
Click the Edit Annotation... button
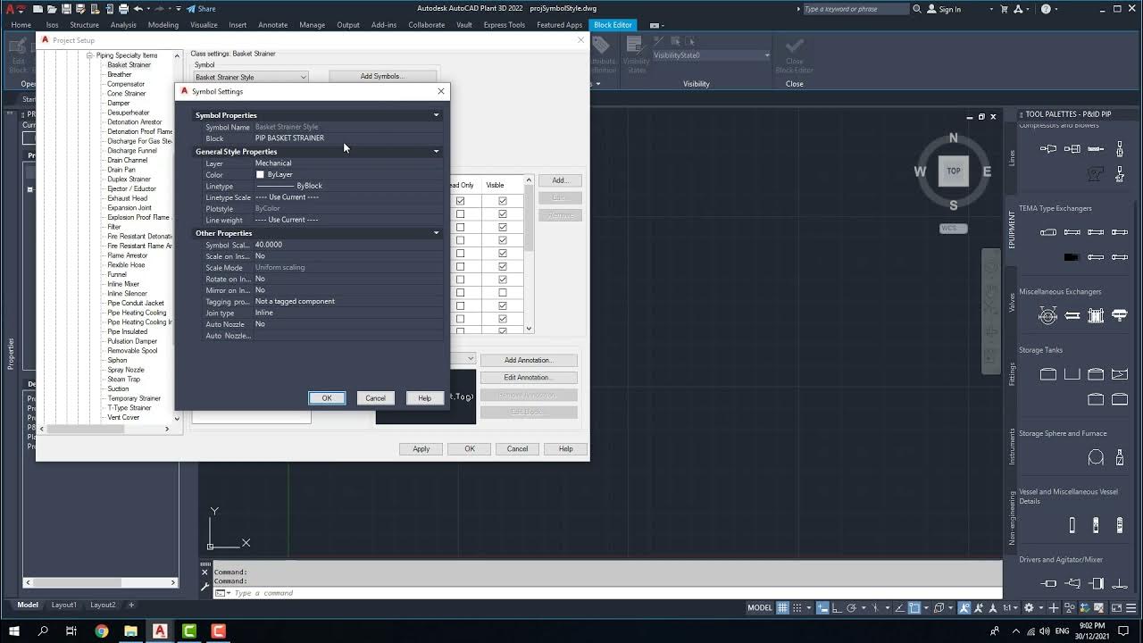[x=529, y=377]
